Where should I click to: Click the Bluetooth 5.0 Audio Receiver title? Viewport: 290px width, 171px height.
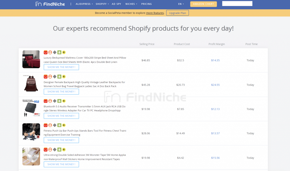[84, 109]
